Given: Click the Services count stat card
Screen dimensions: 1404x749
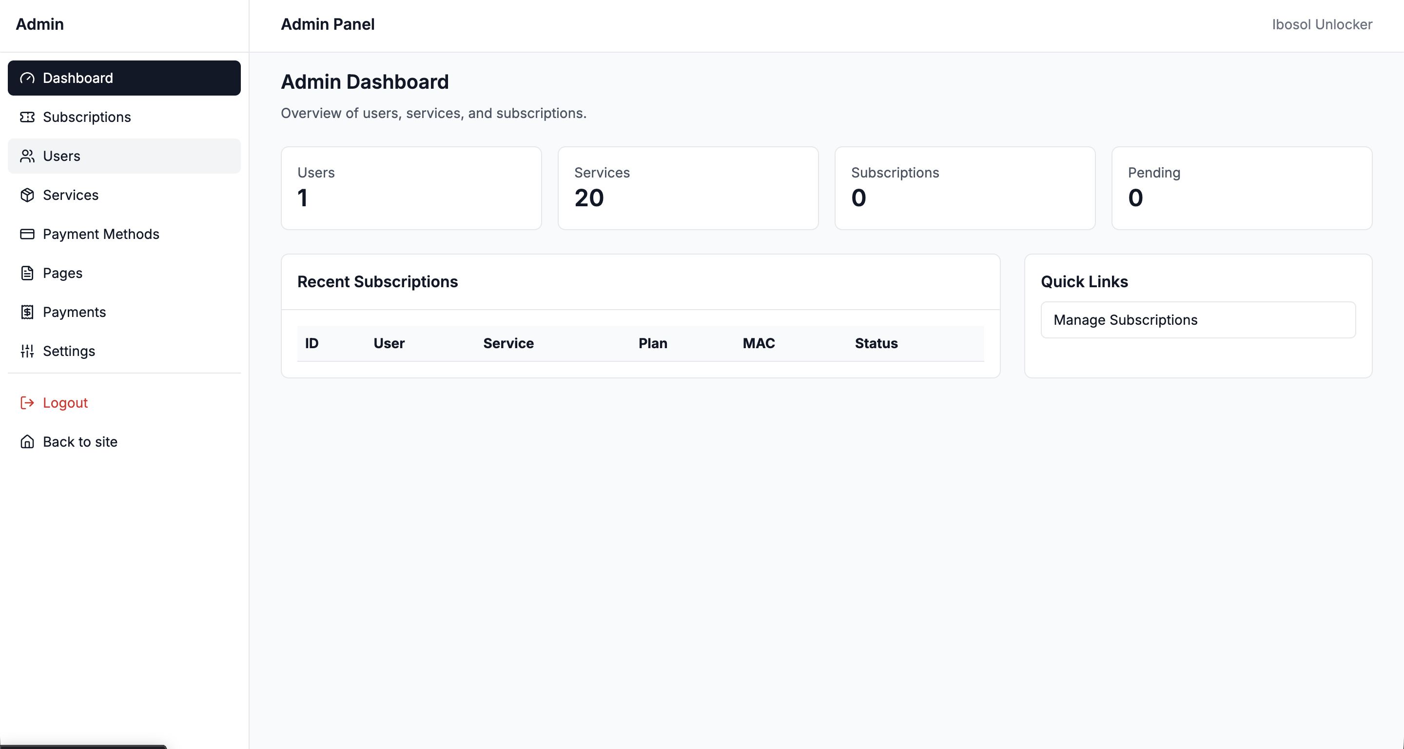Looking at the screenshot, I should click(x=688, y=188).
